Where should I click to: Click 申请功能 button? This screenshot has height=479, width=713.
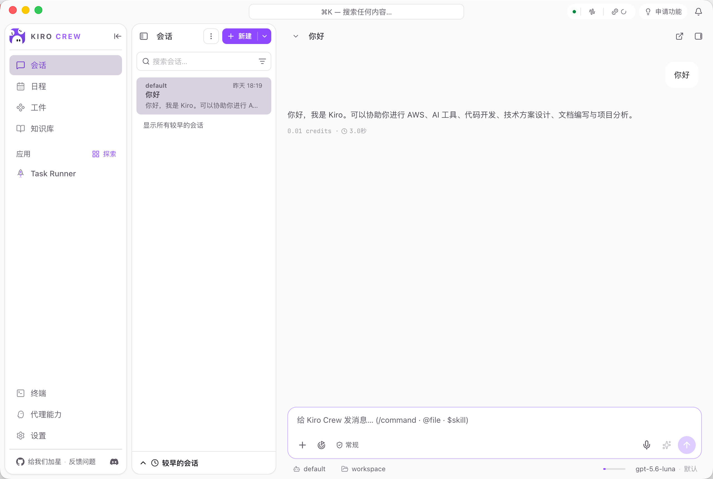(663, 12)
